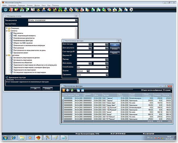
Task: Click the red books icon in main toolbar
Action: (x=11, y=10)
